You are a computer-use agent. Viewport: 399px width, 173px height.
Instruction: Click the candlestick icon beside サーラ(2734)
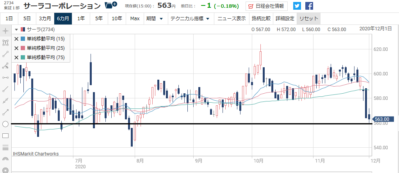[23, 30]
